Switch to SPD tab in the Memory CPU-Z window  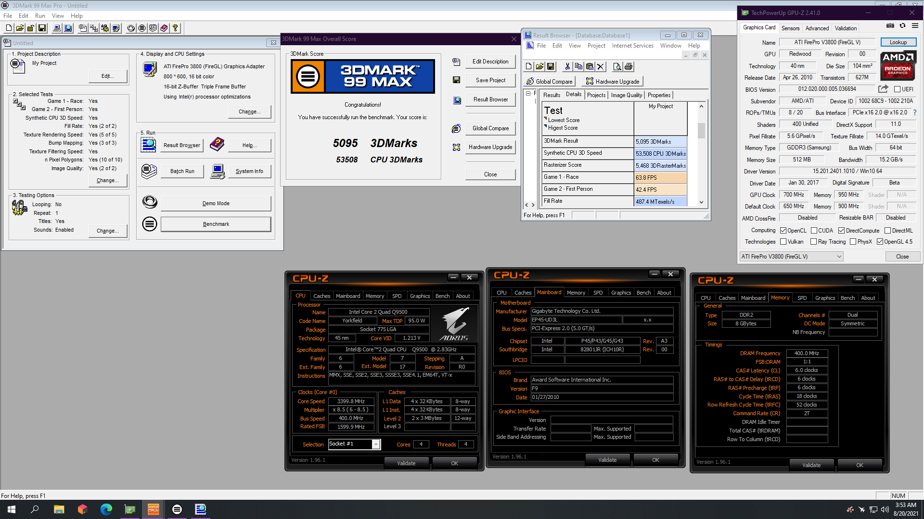[x=802, y=298]
